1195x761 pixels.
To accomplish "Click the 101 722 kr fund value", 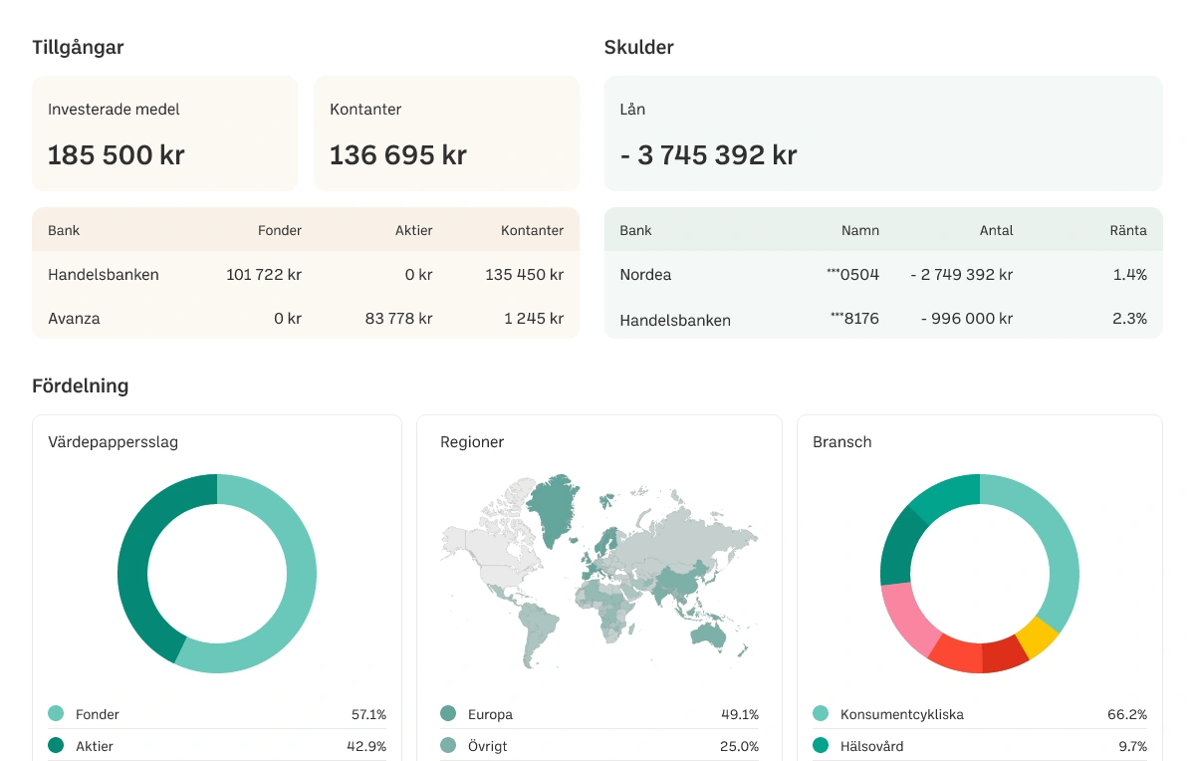I will pos(264,275).
